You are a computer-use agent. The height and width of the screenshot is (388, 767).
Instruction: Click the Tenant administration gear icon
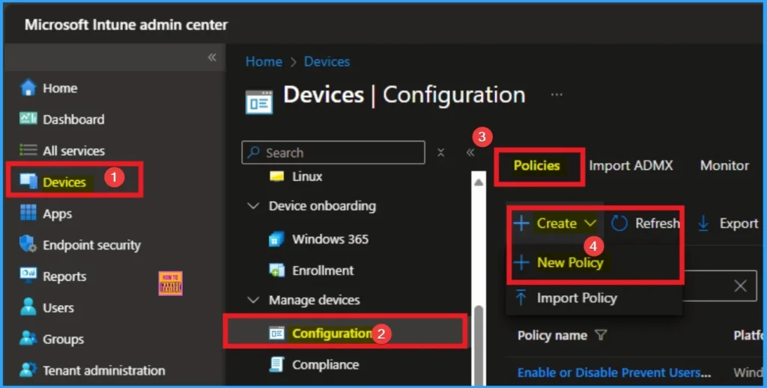[x=28, y=369]
